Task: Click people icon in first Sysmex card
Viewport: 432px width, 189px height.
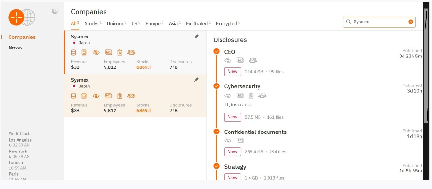Action: [132, 52]
